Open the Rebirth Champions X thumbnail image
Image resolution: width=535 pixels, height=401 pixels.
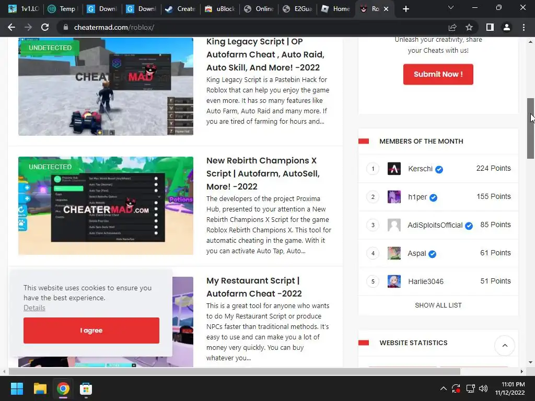106,206
